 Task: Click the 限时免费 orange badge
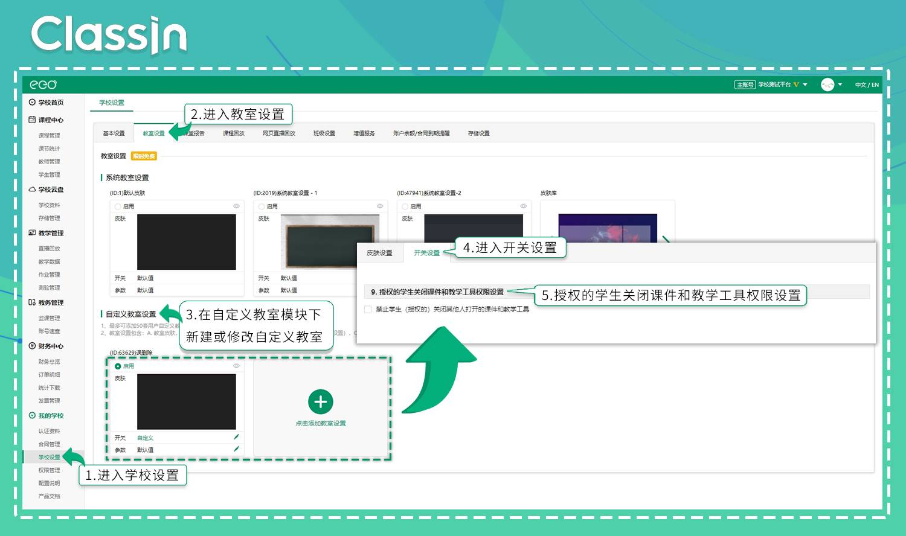(x=144, y=156)
